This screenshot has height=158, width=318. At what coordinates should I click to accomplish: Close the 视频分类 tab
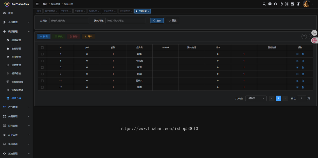pos(148,11)
